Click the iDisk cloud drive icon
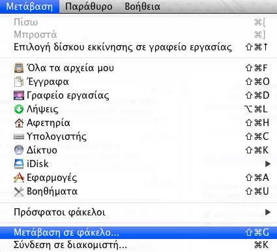 click(x=19, y=164)
